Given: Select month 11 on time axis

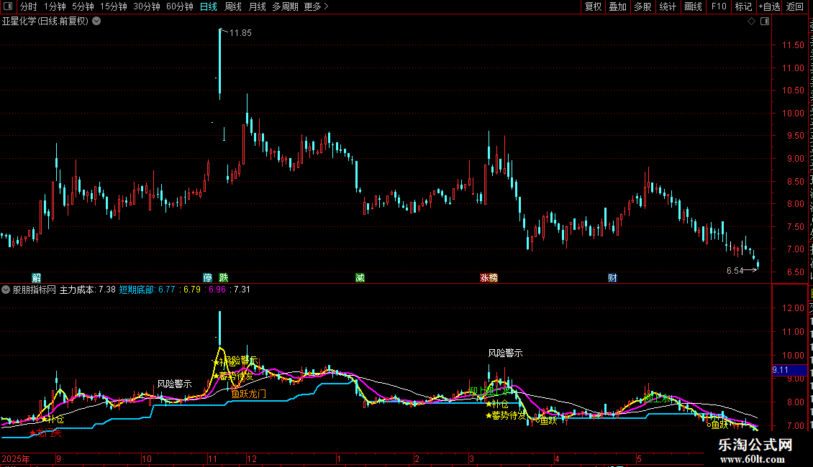Looking at the screenshot, I should pyautogui.click(x=212, y=459).
